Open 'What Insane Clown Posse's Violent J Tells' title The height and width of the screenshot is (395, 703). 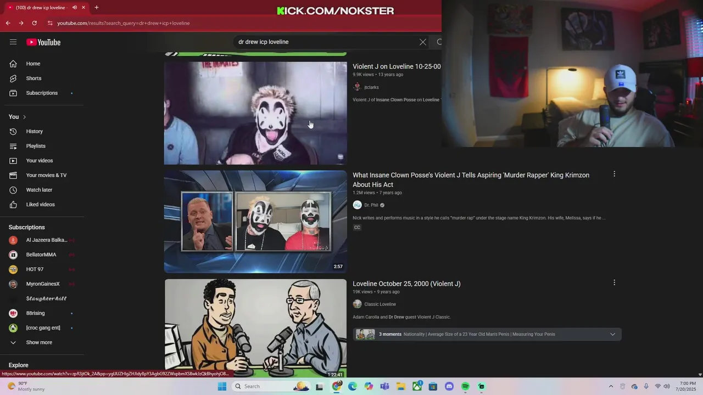(471, 180)
